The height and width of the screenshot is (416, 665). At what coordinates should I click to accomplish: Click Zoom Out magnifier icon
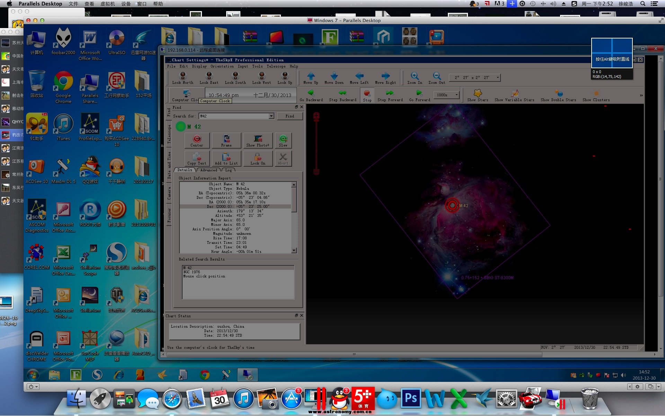click(437, 78)
